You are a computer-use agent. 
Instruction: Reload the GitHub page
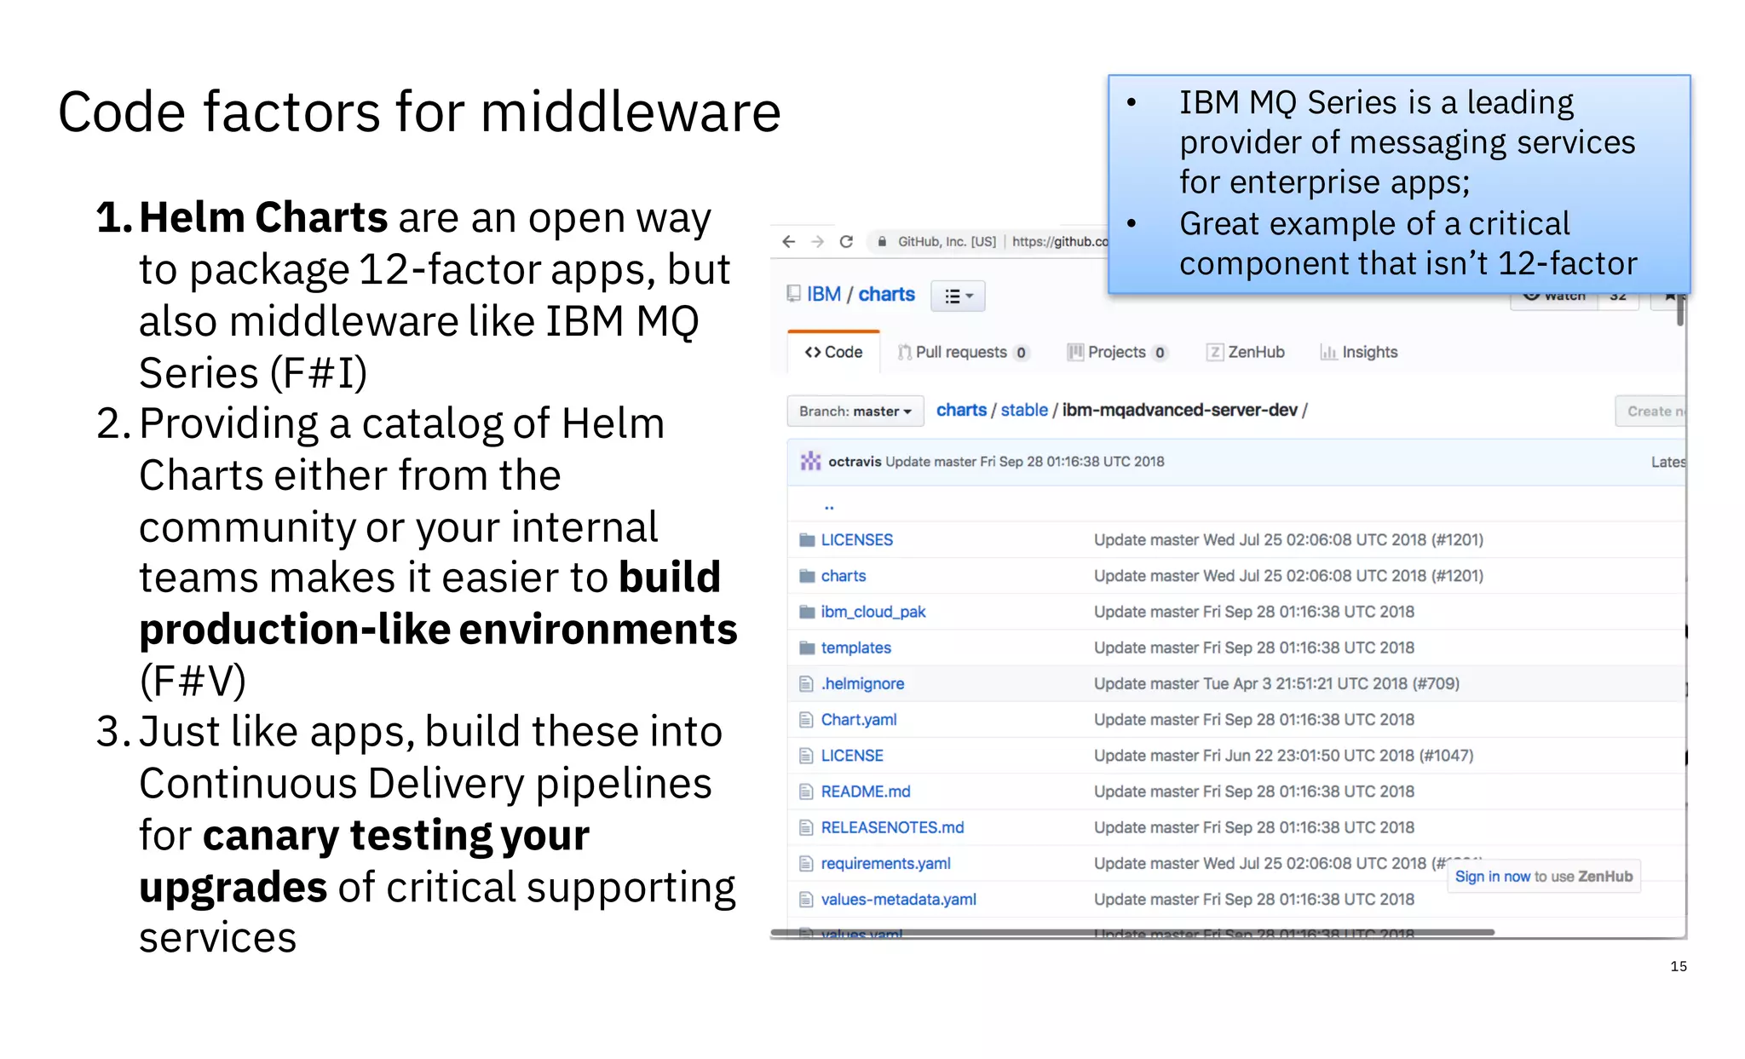[x=846, y=242]
